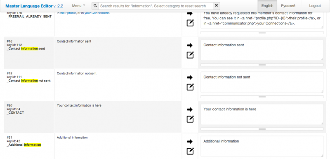Click row number '#19'
This screenshot has width=330, height=159.
(9, 74)
